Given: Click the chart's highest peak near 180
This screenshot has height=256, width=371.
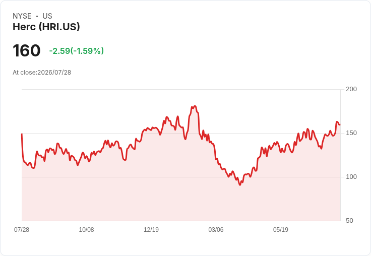Looking at the screenshot, I should 195,106.
